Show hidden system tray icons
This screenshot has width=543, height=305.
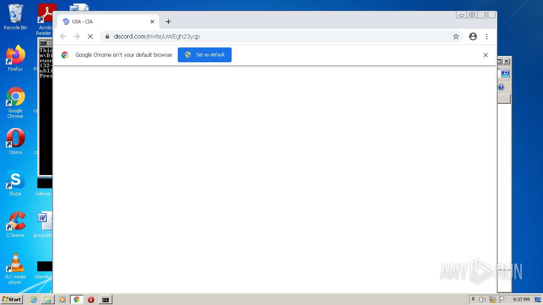[473, 299]
